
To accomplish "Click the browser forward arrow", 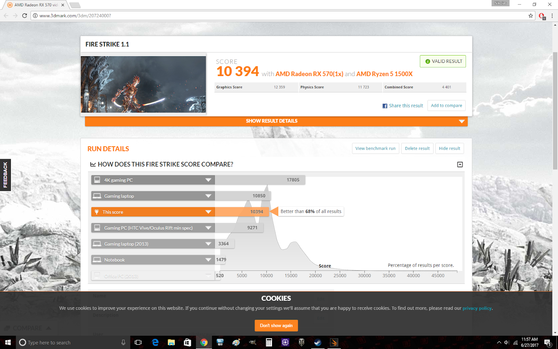I will (15, 16).
